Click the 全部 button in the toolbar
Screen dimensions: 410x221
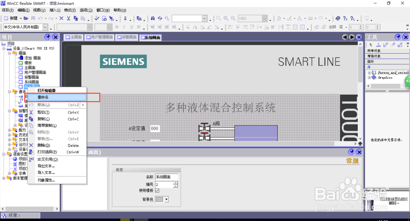point(333,27)
